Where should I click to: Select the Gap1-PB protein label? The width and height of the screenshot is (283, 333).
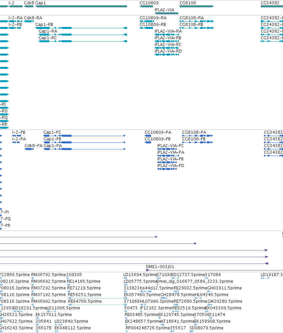pyautogui.click(x=53, y=139)
